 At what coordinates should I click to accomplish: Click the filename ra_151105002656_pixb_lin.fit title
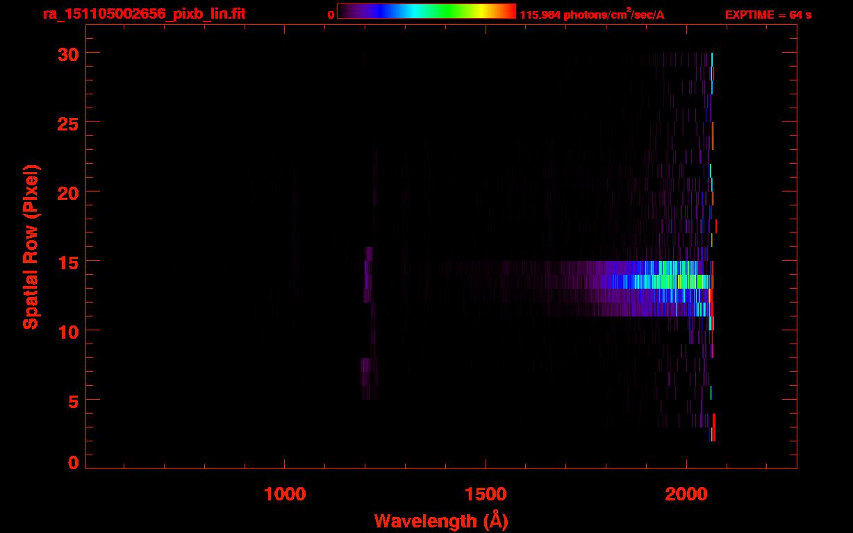143,13
